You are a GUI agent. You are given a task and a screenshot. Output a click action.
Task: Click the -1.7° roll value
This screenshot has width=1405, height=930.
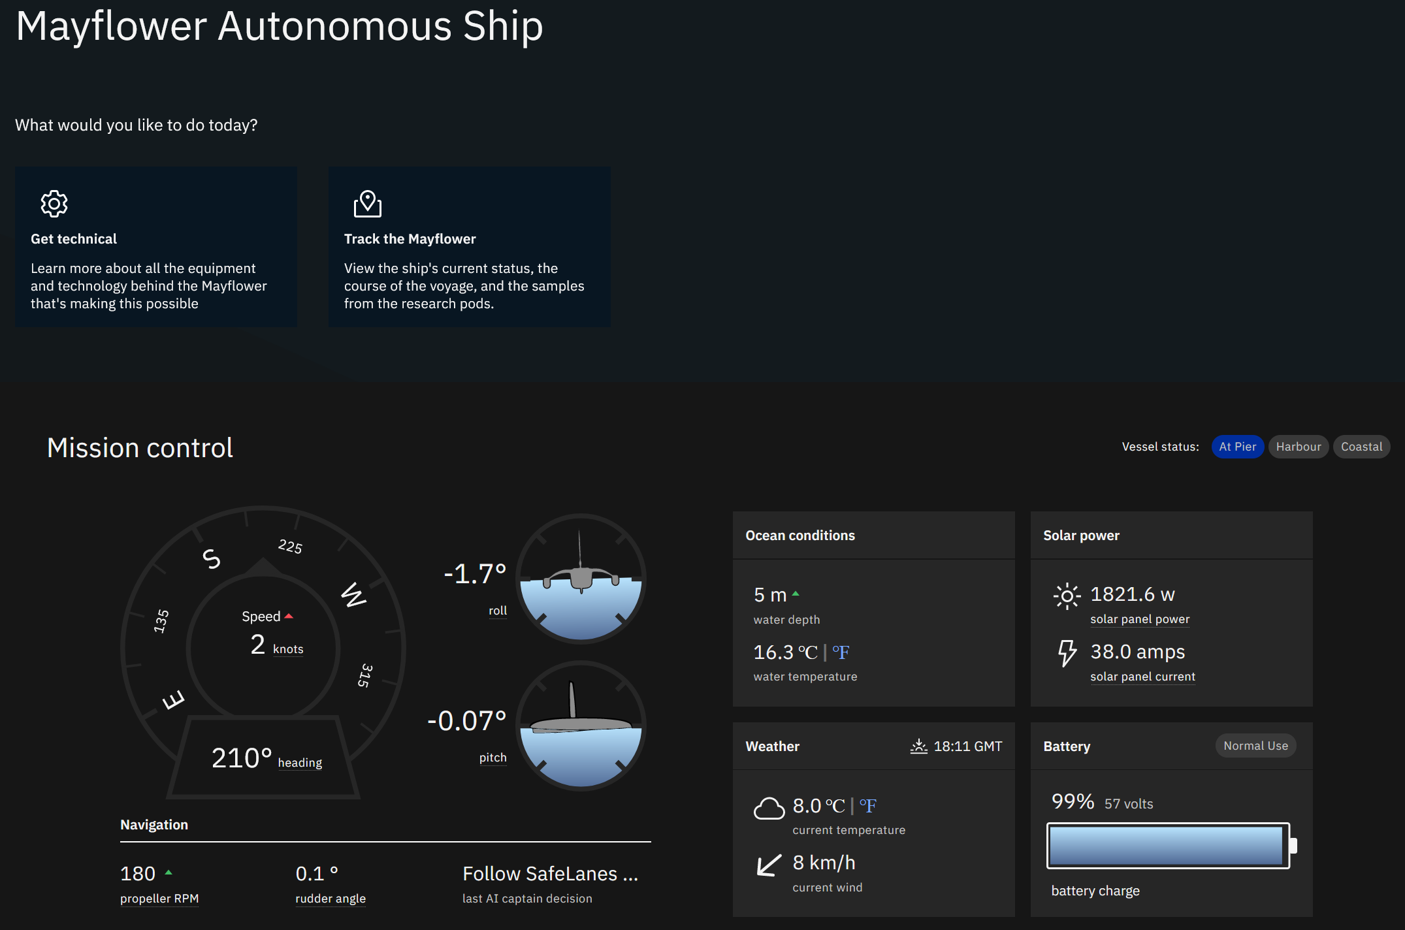click(x=475, y=574)
